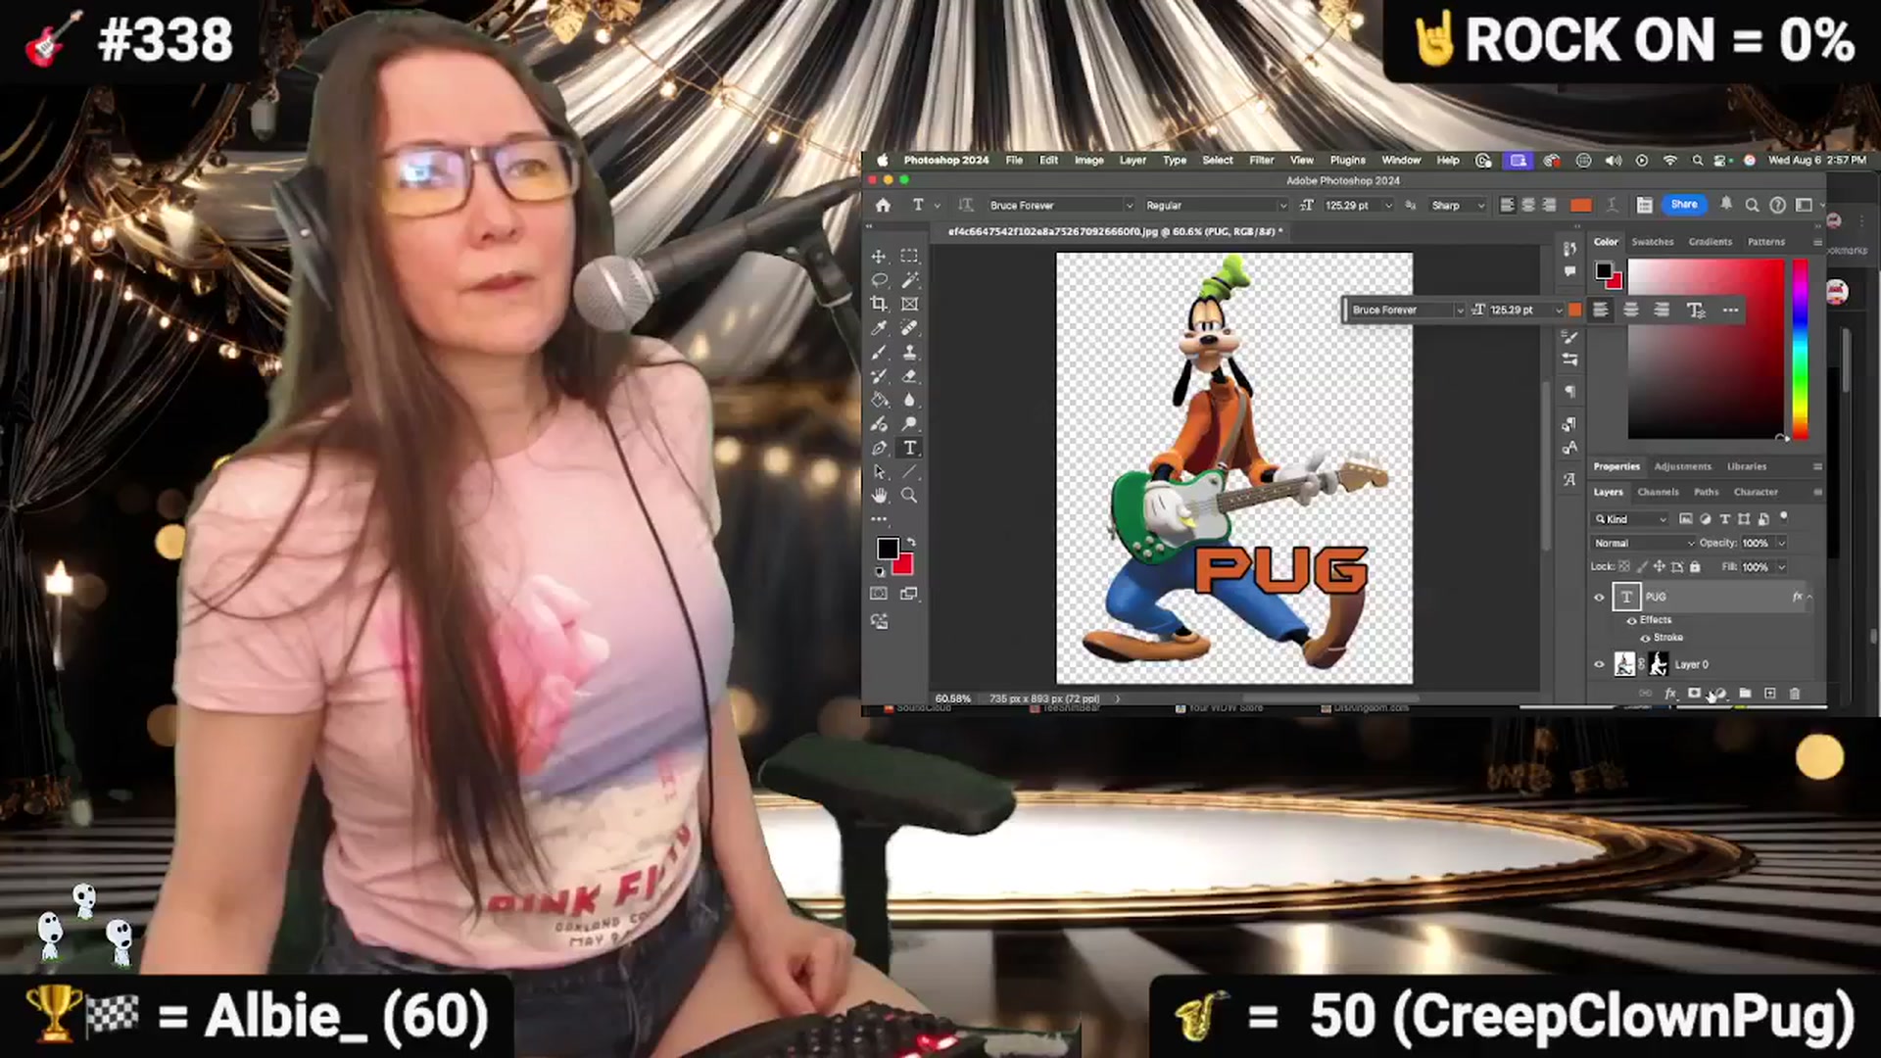Toggle lock transparent pixels

pos(1624,566)
